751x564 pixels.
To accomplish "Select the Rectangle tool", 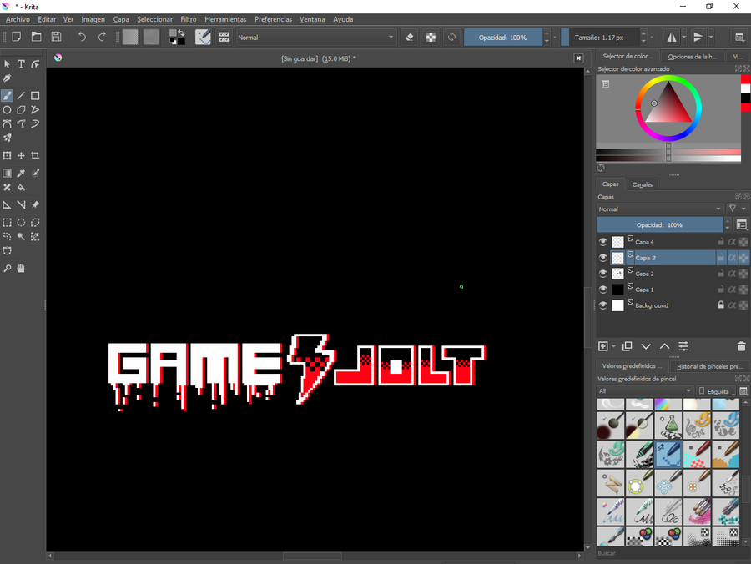I will [35, 96].
